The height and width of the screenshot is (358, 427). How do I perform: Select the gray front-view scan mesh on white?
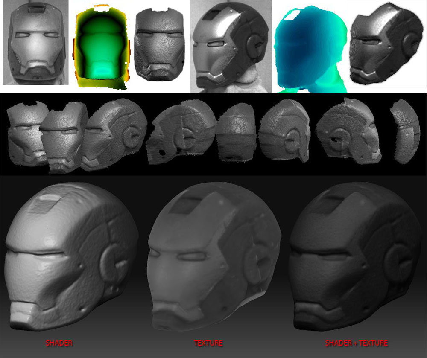pyautogui.click(x=159, y=44)
